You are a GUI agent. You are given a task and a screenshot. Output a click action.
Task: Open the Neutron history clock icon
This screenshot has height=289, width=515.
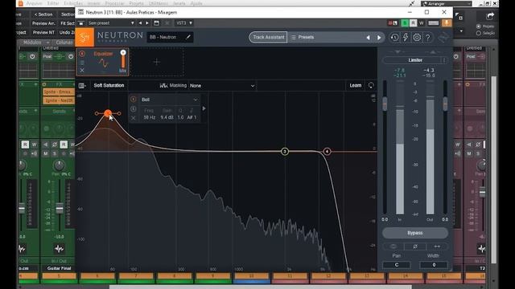[x=394, y=38]
